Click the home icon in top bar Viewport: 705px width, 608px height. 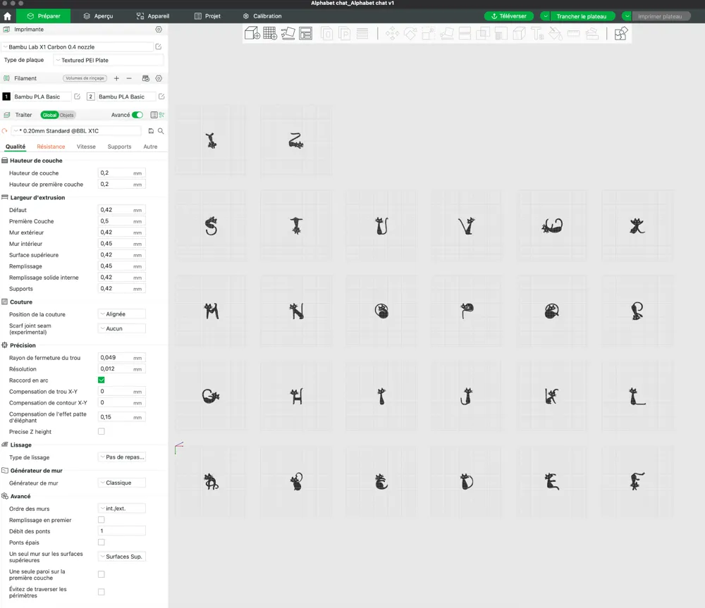tap(8, 16)
